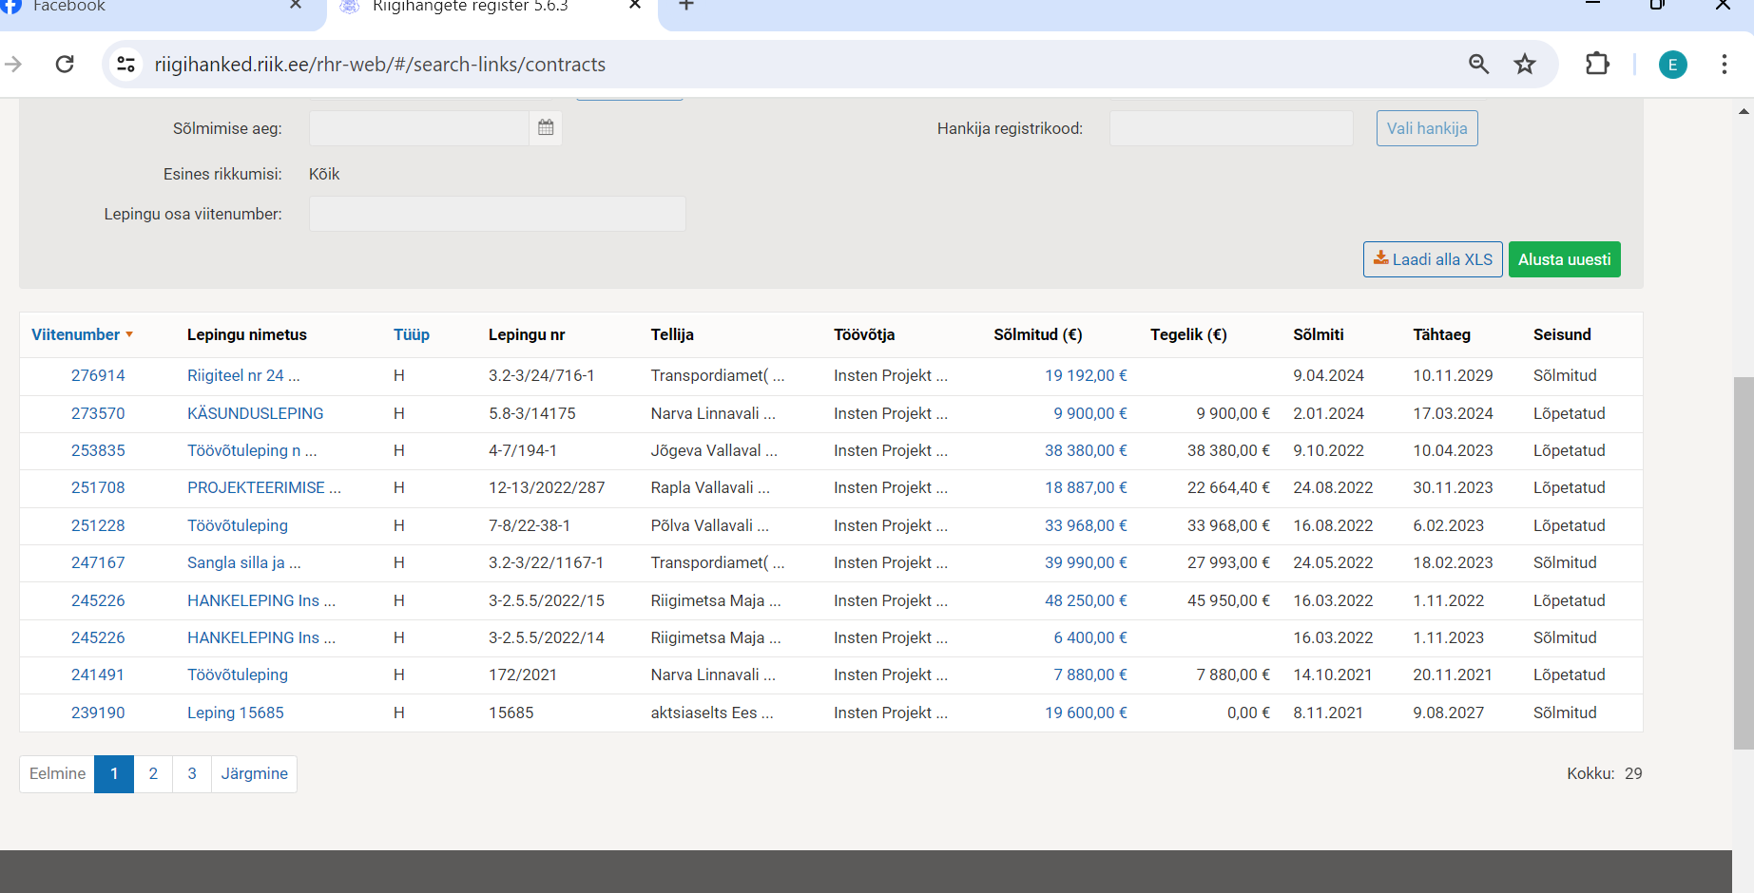Click amount 39 990,00 €
Viewport: 1754px width, 893px height.
[x=1086, y=562]
